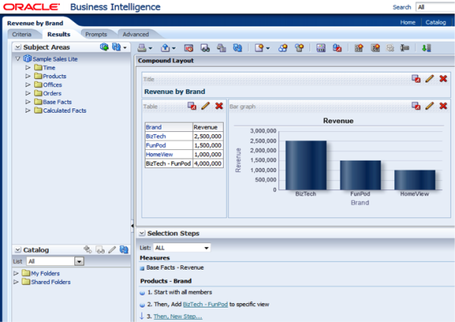Image resolution: width=455 pixels, height=322 pixels.
Task: Expand the Shared Folders tree node
Action: pyautogui.click(x=17, y=282)
